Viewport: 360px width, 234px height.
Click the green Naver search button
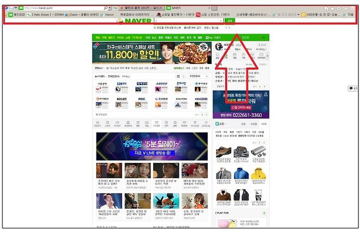click(x=229, y=21)
